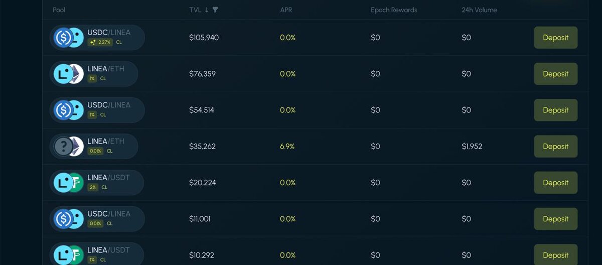Open the TVL filter funnel icon
Image resolution: width=602 pixels, height=265 pixels.
215,10
